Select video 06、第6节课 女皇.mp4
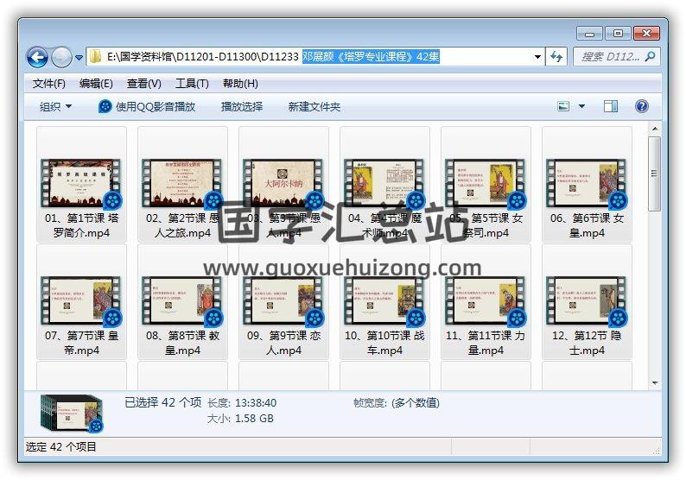The image size is (686, 480). coord(588,185)
